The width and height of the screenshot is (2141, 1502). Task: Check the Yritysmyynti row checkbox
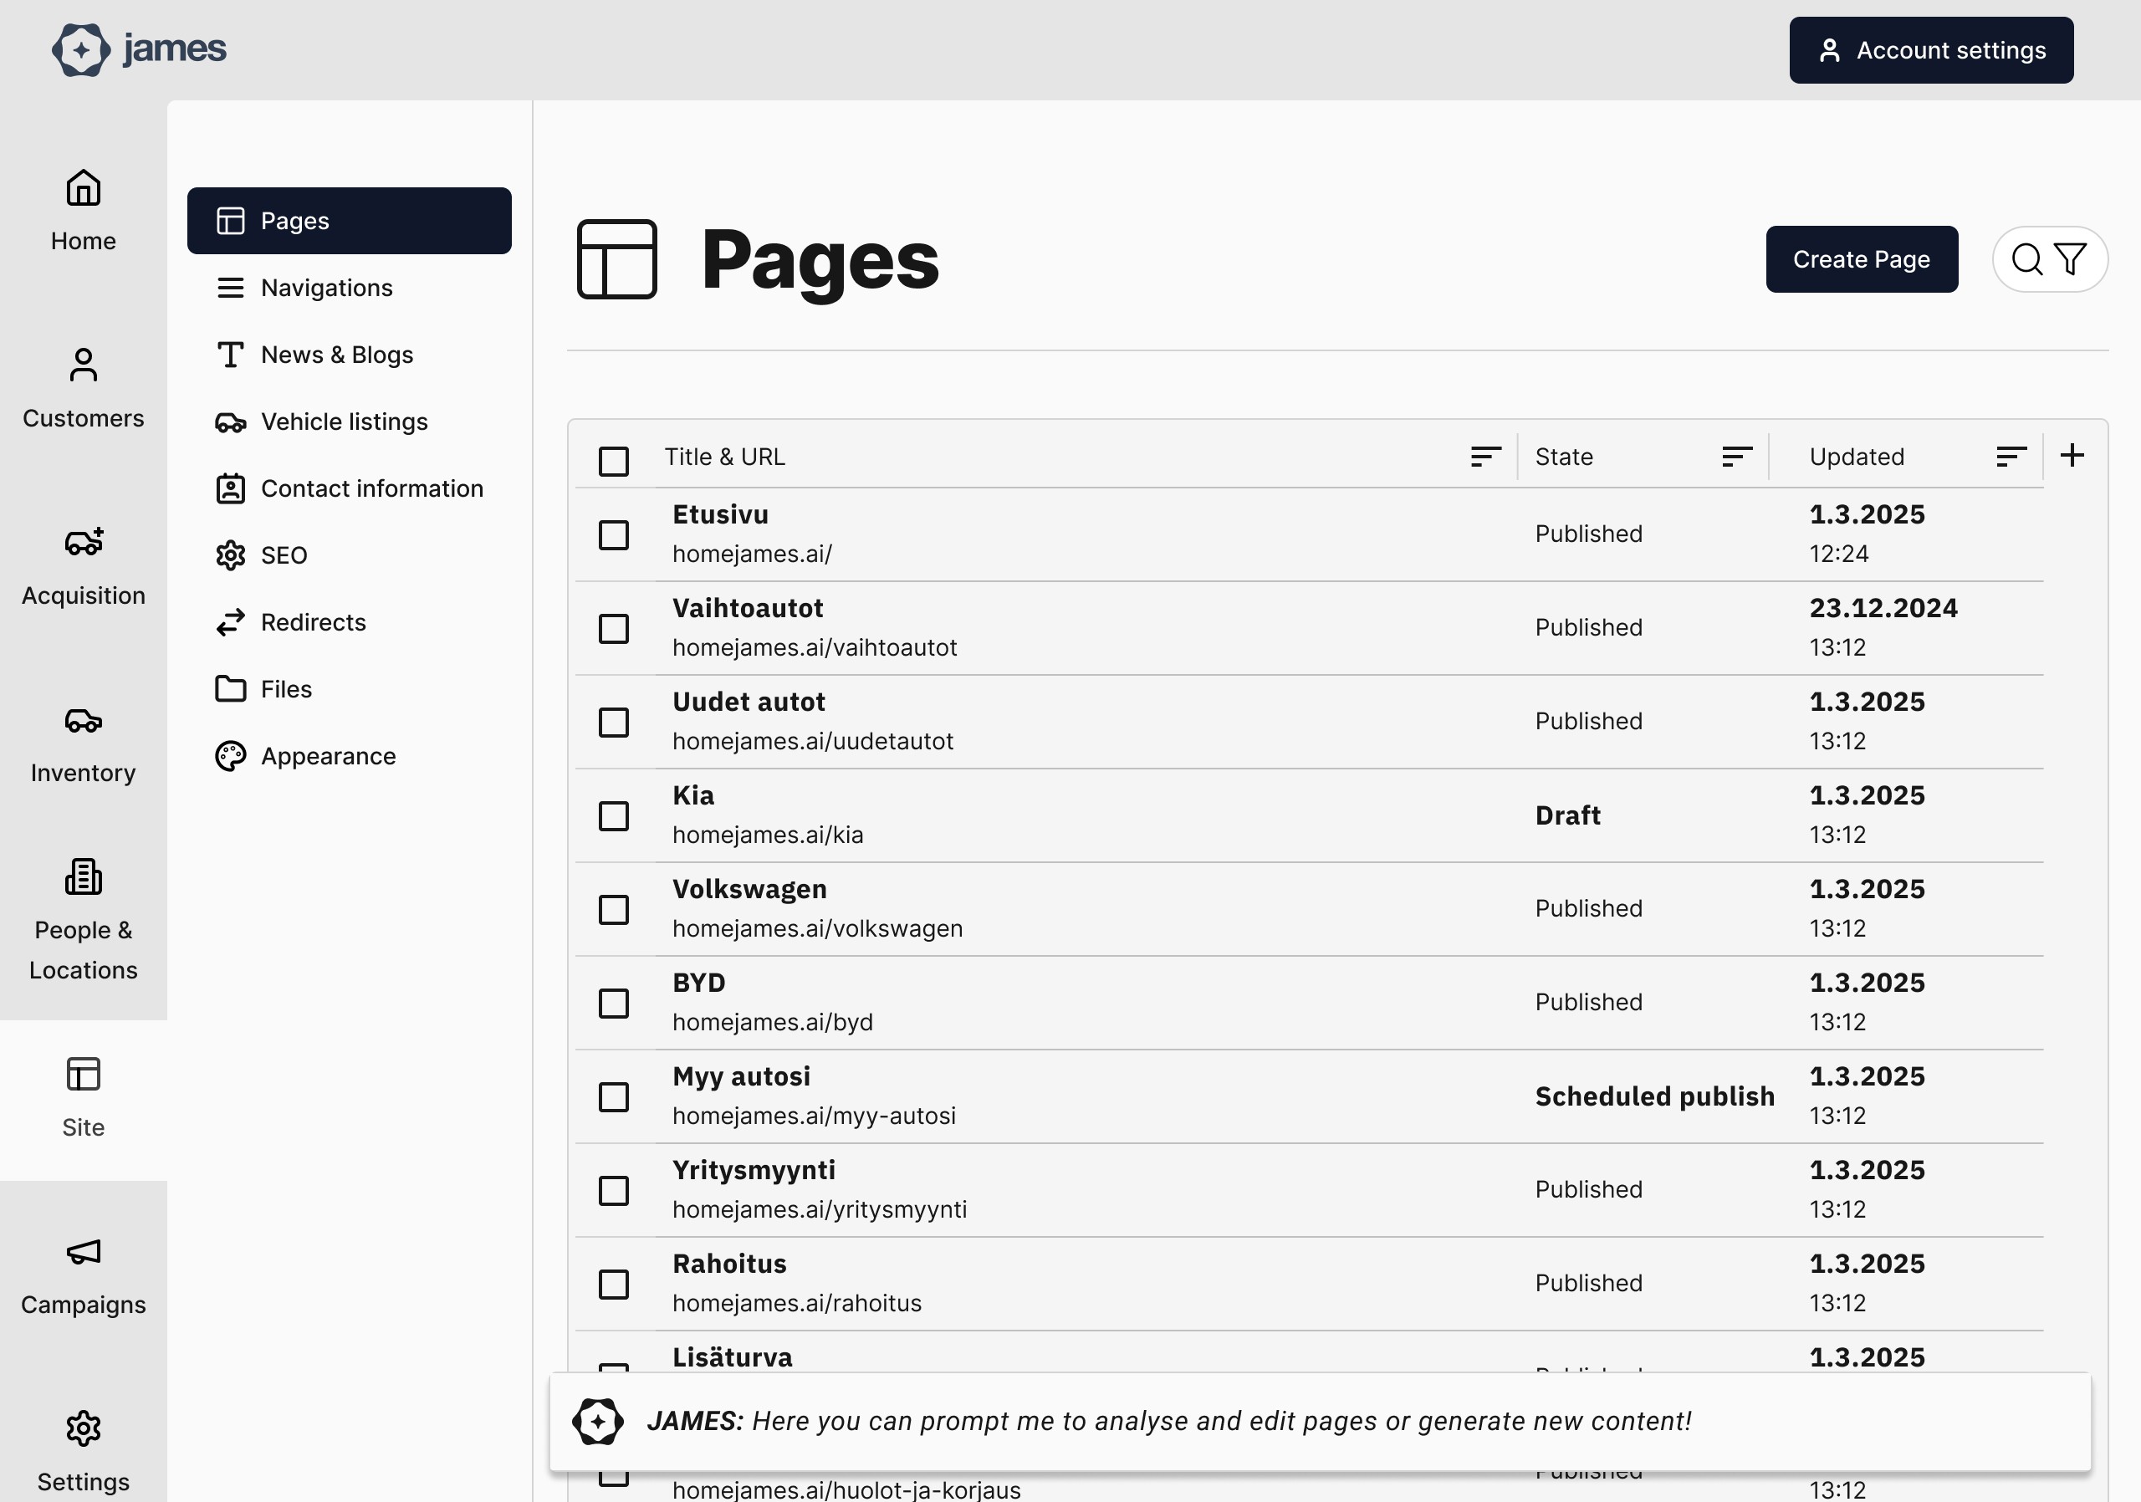pyautogui.click(x=614, y=1191)
